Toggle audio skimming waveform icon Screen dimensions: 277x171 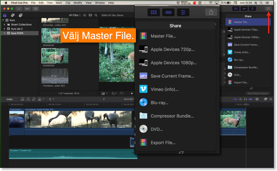[x=240, y=99]
